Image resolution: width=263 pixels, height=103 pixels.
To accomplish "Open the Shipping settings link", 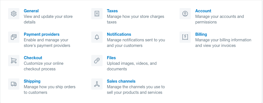I will click(x=32, y=81).
